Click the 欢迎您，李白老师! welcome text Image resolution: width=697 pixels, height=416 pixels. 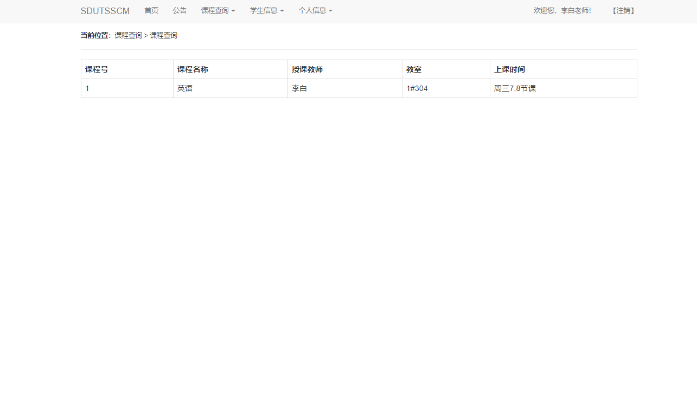562,10
